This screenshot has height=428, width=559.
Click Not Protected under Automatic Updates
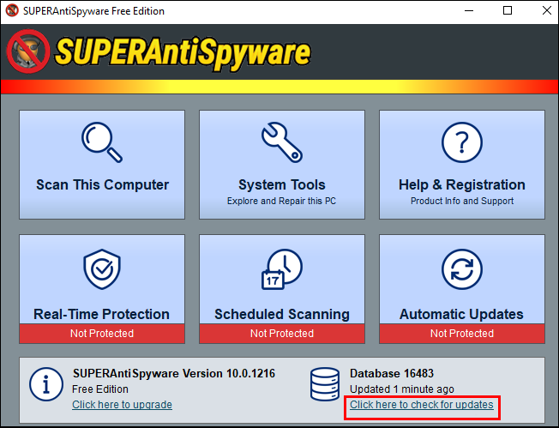[x=462, y=334]
